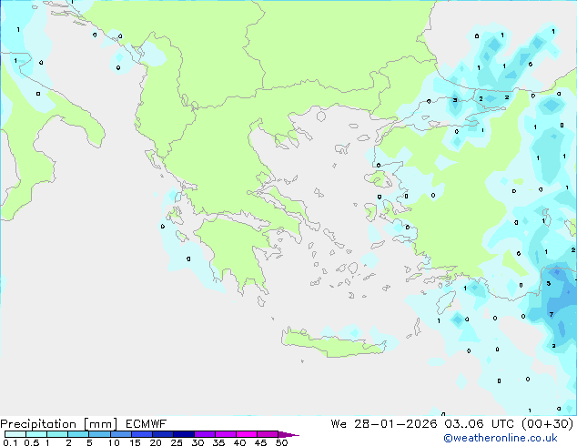Click the '0.5' legend scale label
The height and width of the screenshot is (446, 577).
coord(32,442)
